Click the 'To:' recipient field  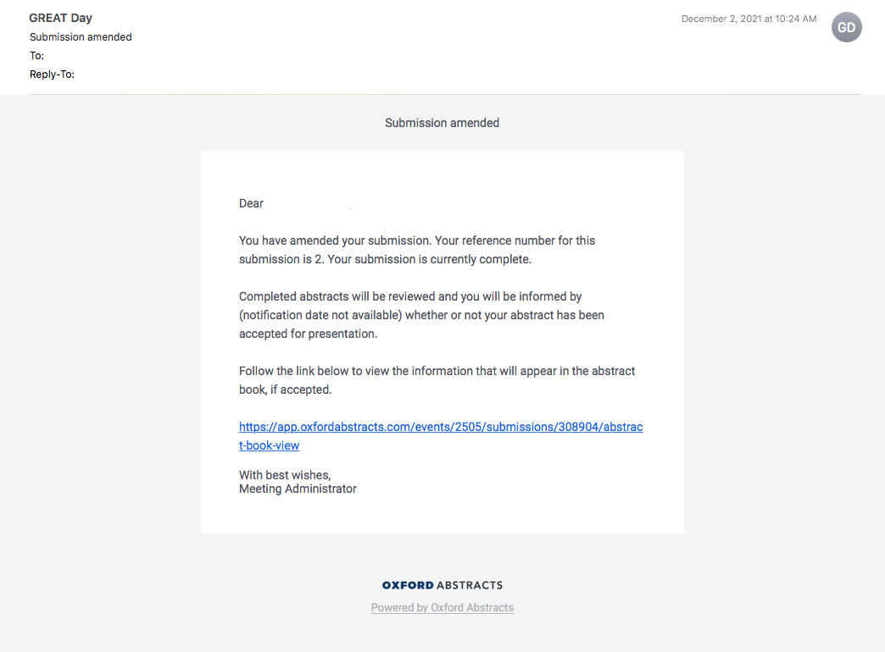[36, 56]
